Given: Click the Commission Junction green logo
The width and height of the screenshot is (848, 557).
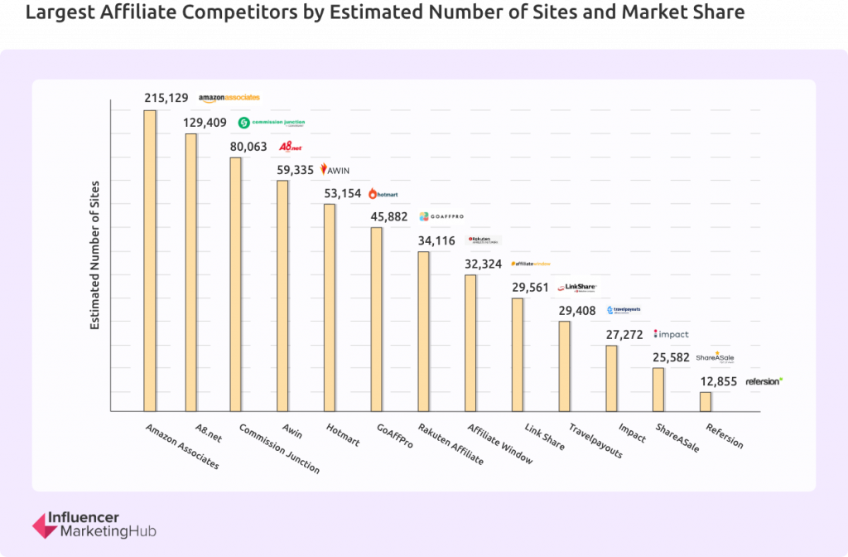Looking at the screenshot, I should point(272,123).
